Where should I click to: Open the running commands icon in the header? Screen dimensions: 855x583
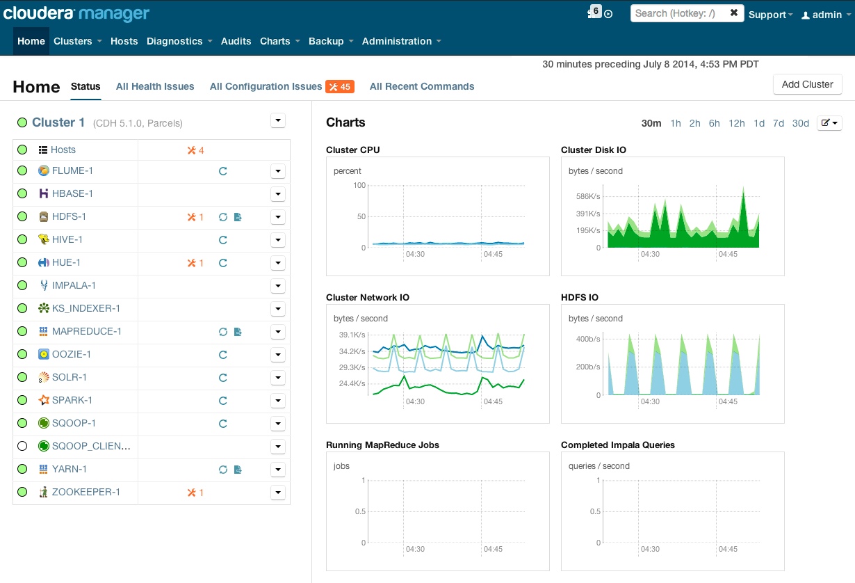point(609,14)
